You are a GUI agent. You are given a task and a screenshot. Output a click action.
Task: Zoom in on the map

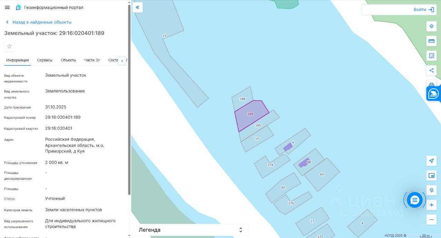431,205
